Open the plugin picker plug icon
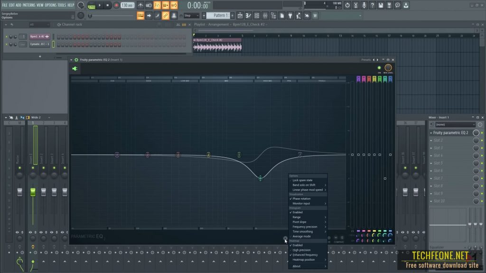Screen dimensions: 486x273 click(x=290, y=16)
